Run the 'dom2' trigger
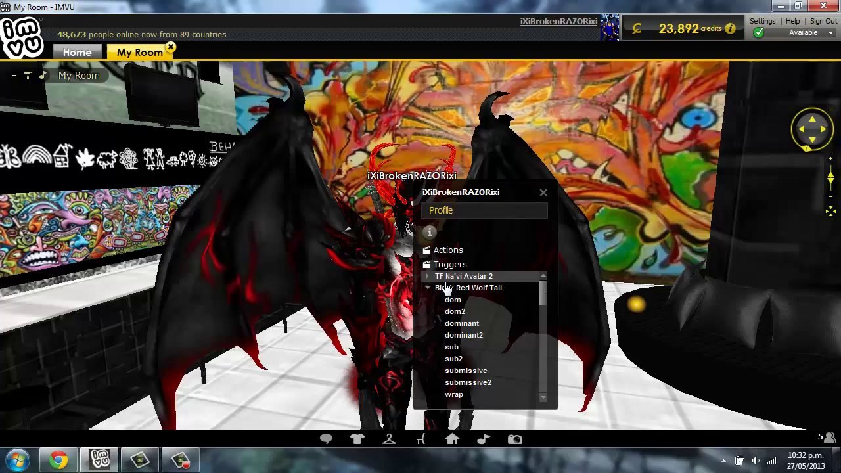This screenshot has height=473, width=841. (455, 311)
